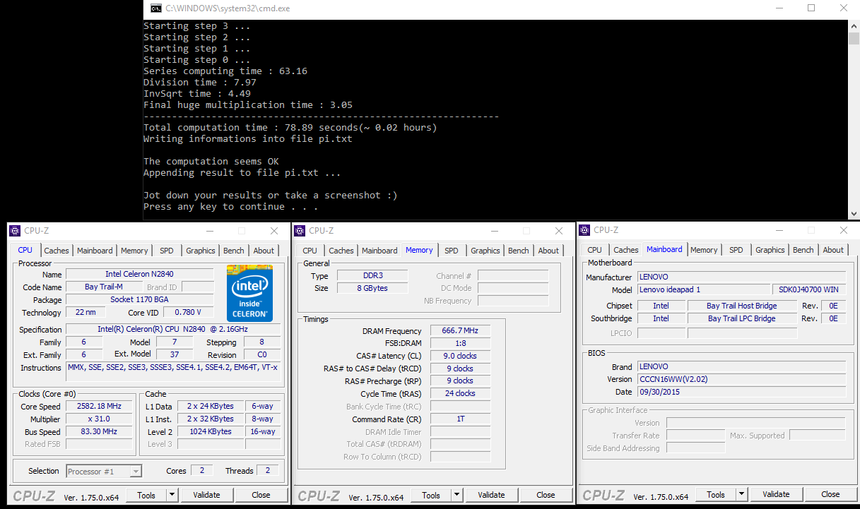
Task: Open Graphics tab in left CPU-Z window
Action: [201, 251]
